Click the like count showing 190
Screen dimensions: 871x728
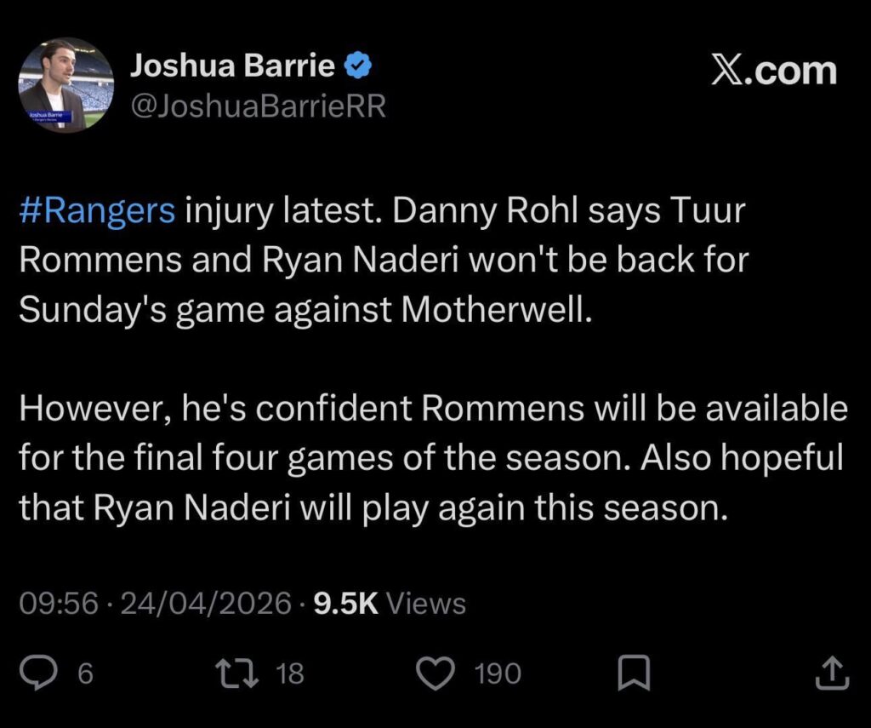[x=500, y=674]
